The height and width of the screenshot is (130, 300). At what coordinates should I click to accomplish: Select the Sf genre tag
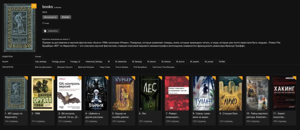tap(109, 62)
